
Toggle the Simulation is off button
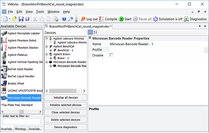pyautogui.click(x=168, y=19)
